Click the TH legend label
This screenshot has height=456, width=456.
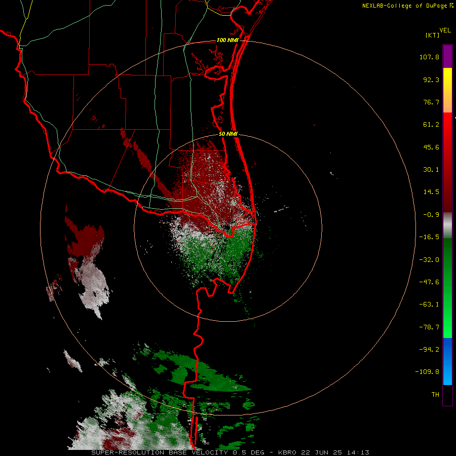435,395
